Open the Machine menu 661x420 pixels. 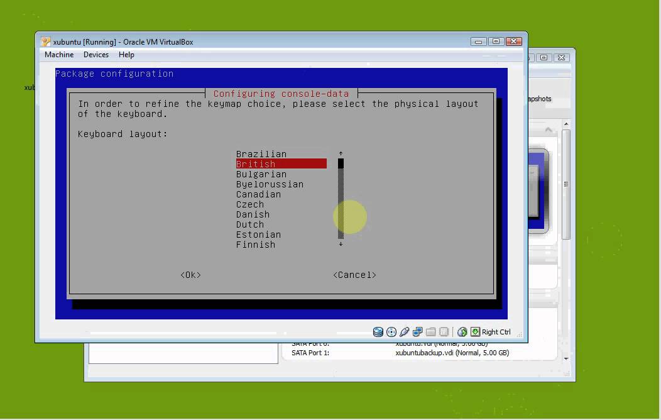click(59, 55)
